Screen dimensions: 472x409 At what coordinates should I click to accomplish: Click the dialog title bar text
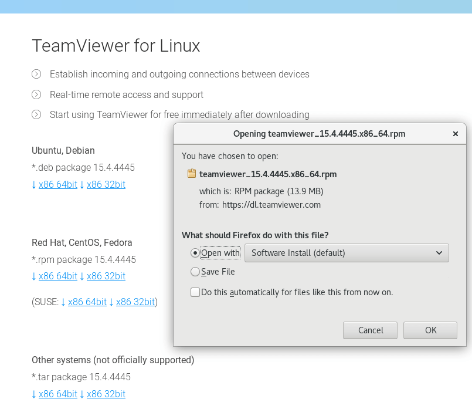pos(319,134)
